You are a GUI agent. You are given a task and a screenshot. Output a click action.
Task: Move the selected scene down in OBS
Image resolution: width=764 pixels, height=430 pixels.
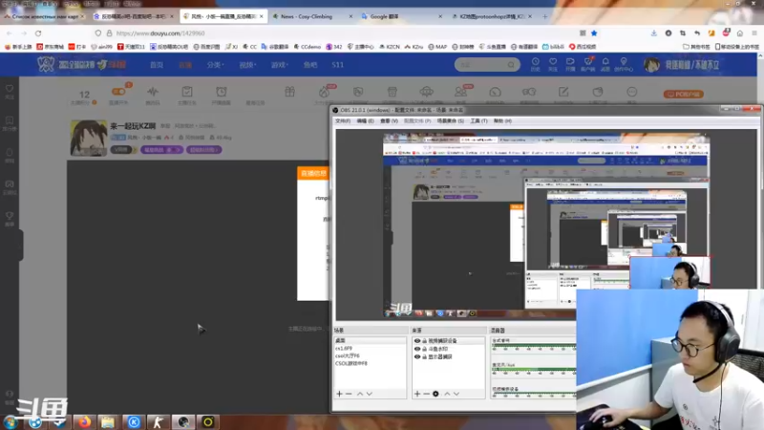click(x=370, y=394)
